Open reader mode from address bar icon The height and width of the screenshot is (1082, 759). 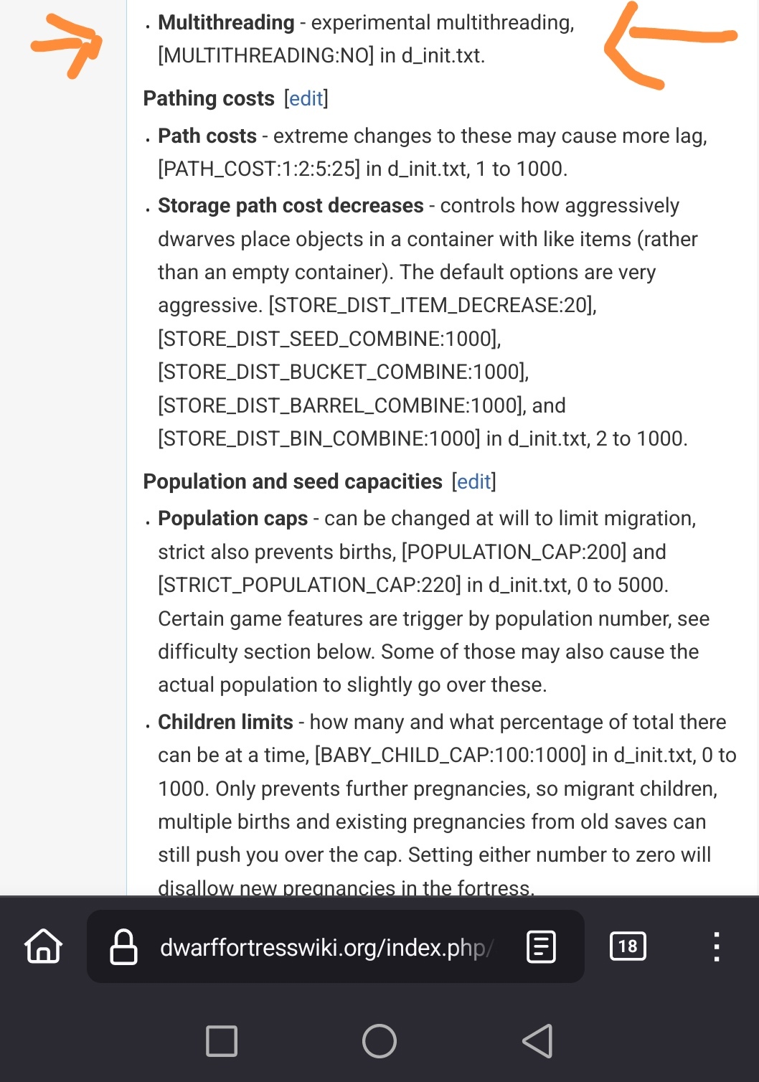tap(541, 947)
